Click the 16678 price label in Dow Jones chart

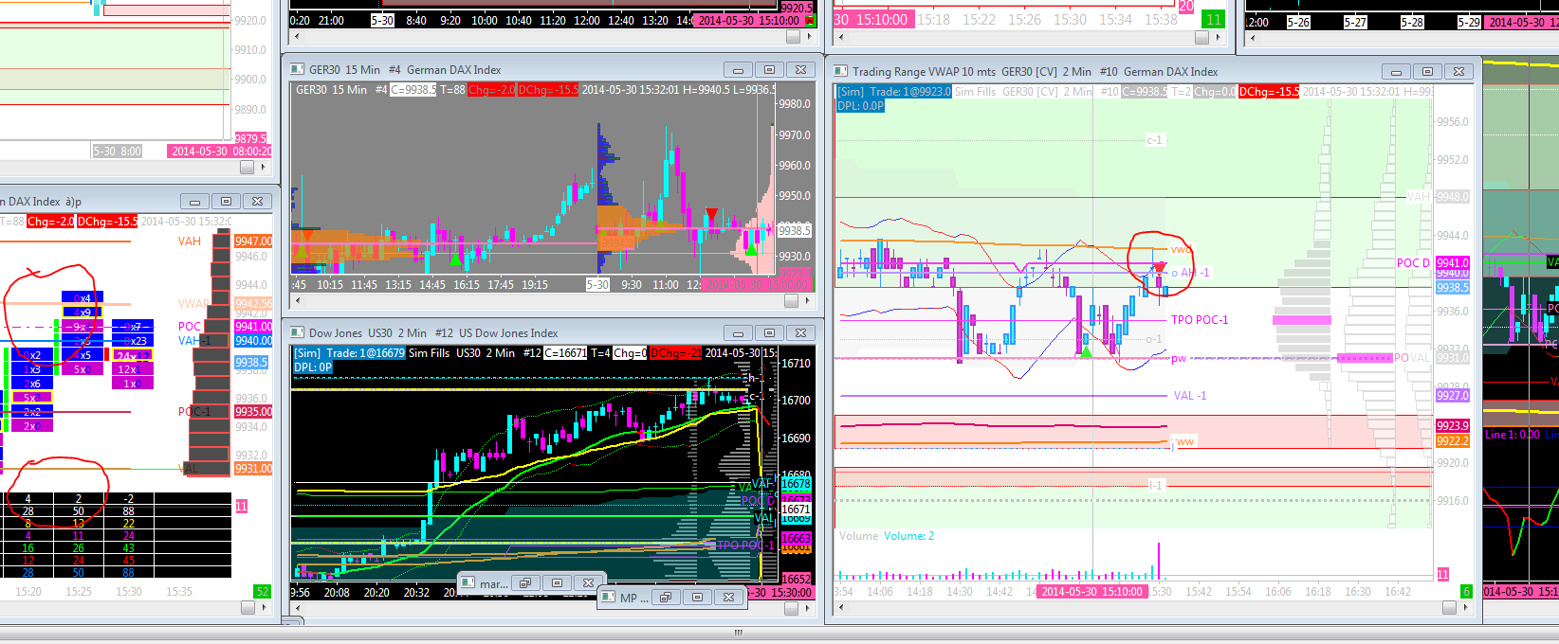[x=796, y=484]
